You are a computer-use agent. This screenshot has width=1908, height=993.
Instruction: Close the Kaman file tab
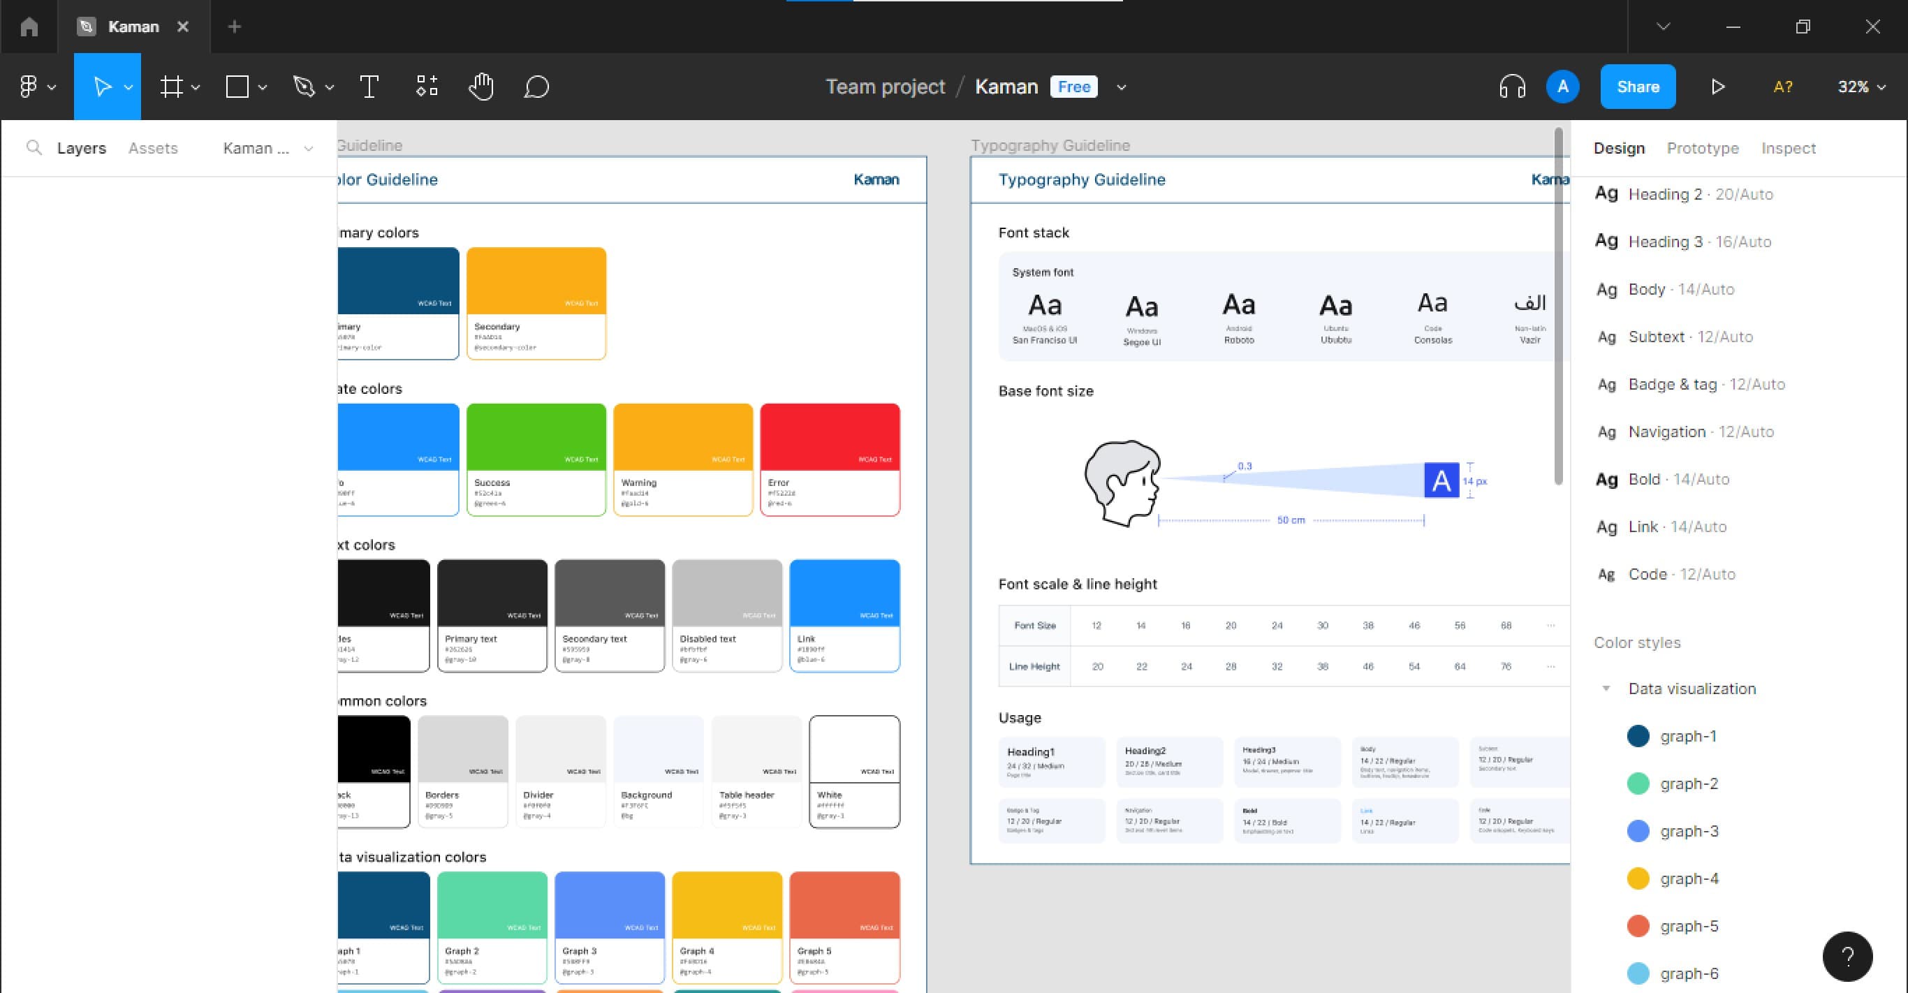(x=183, y=27)
